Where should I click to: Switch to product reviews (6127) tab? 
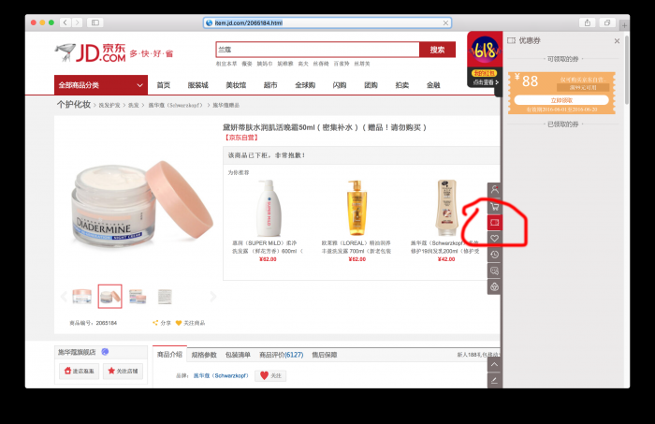281,355
